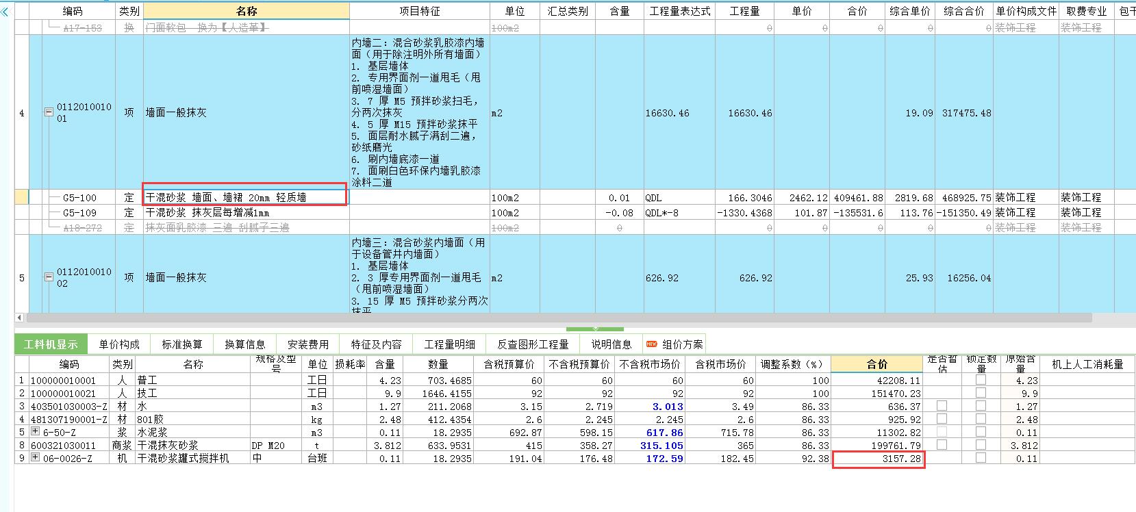Viewport: 1136px width, 512px height.
Task: Click the left arrow of the horizontal scrollbar
Action: (19, 318)
